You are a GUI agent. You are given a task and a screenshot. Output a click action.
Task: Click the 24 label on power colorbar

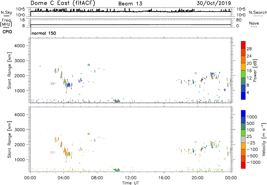click(249, 56)
